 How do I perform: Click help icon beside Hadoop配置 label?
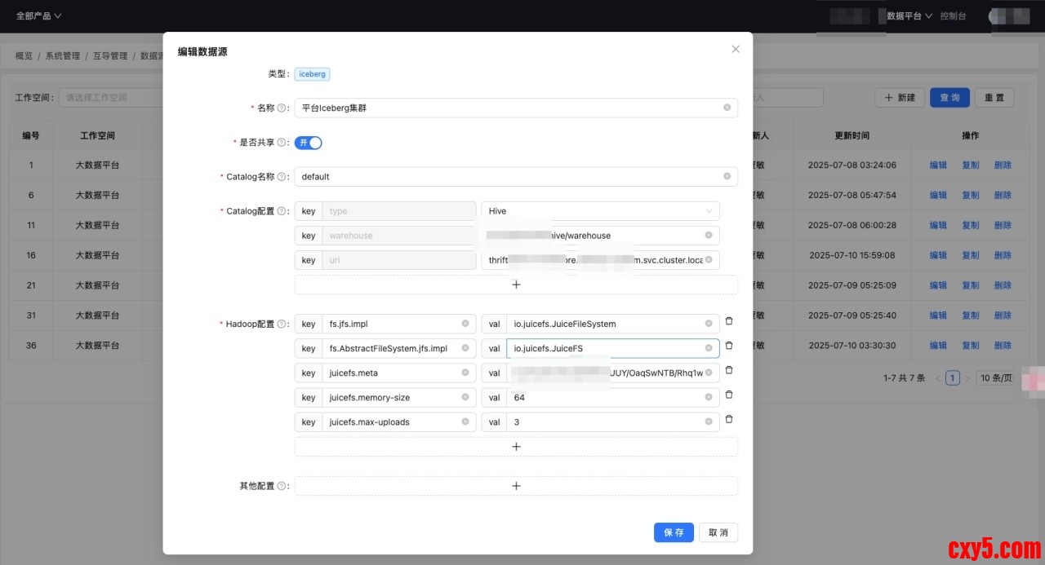282,324
